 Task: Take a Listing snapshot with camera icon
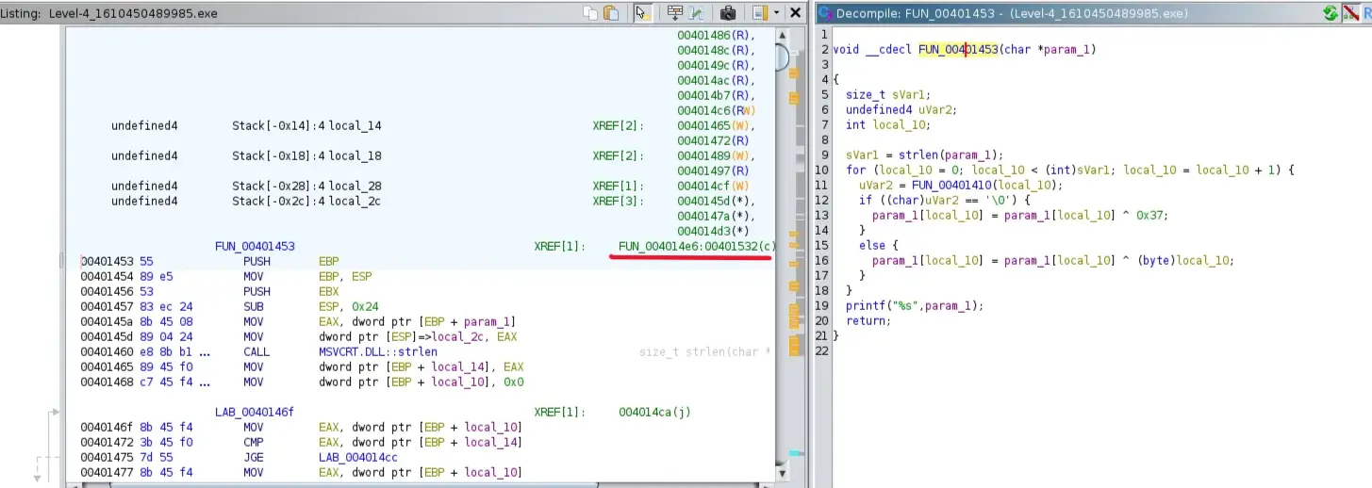(727, 13)
